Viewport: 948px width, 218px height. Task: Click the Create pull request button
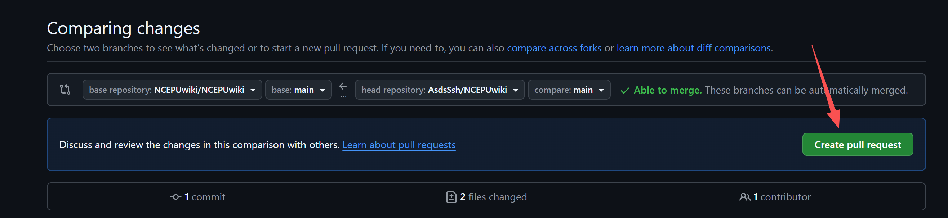tap(858, 144)
